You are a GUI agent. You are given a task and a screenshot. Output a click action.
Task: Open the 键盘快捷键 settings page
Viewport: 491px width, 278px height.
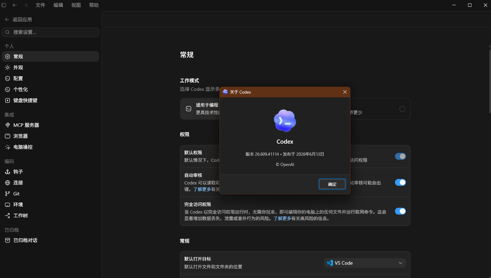point(50,100)
